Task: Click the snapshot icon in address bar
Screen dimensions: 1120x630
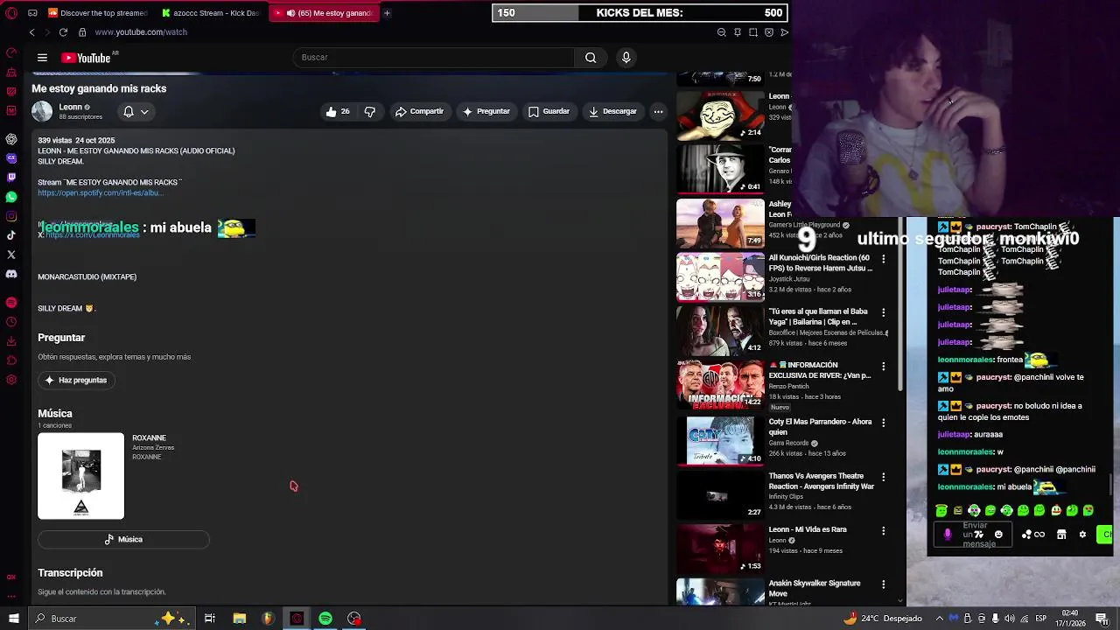Action: pyautogui.click(x=752, y=32)
